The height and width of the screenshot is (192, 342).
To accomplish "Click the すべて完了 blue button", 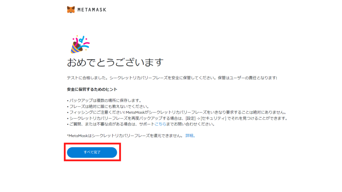I will tap(92, 152).
